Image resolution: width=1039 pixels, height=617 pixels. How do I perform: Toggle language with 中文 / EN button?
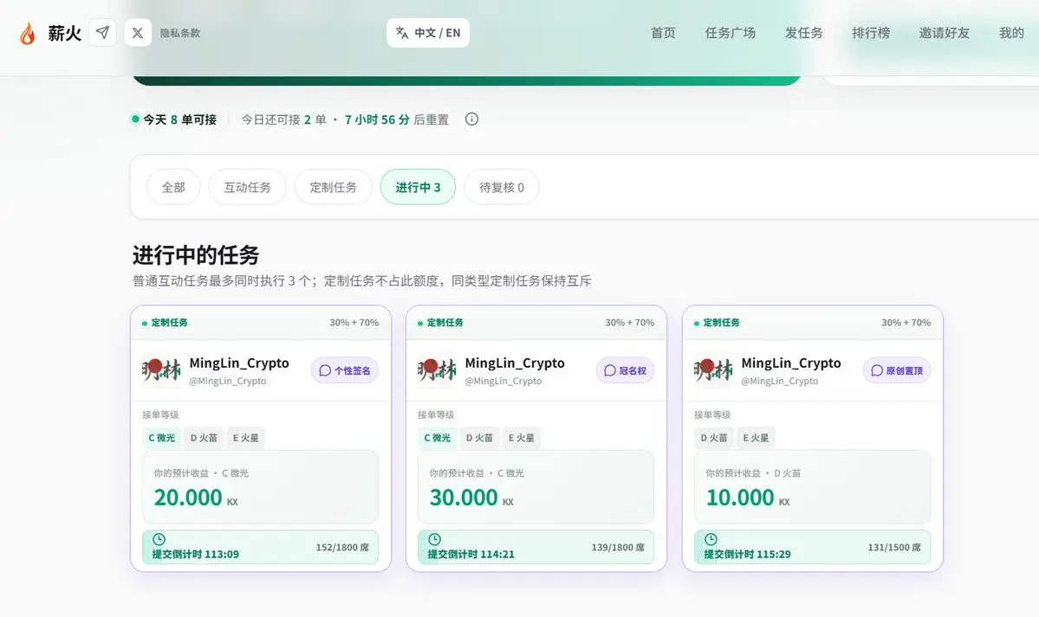point(428,32)
